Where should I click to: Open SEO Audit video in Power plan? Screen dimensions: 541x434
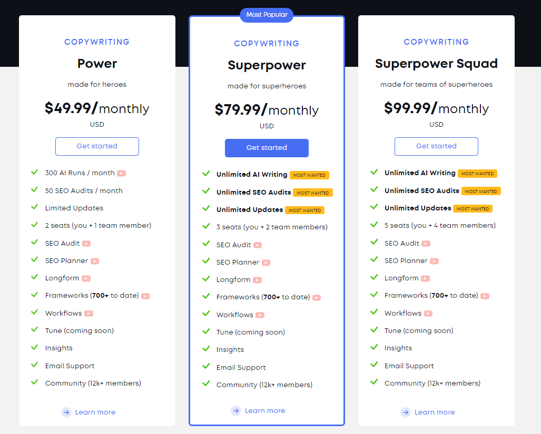(x=86, y=244)
